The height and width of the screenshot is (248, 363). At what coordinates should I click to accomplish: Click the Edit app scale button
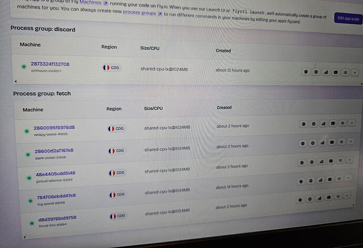point(348,18)
